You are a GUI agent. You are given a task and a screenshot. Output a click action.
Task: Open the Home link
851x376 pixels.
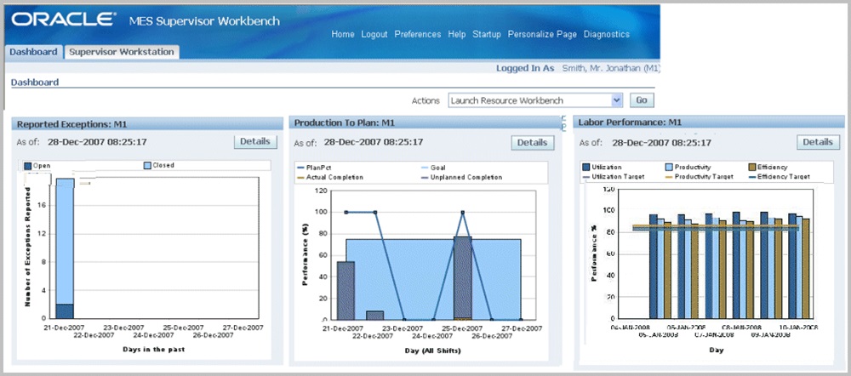tap(343, 34)
